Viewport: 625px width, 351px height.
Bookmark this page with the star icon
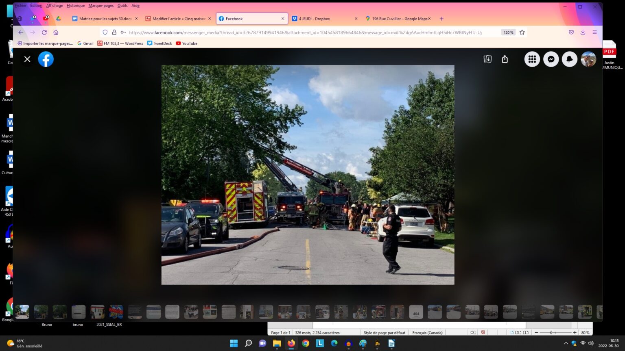click(x=522, y=32)
